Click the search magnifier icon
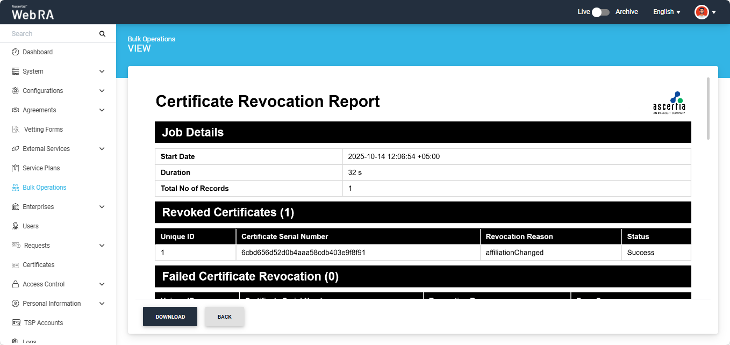730x345 pixels. pyautogui.click(x=102, y=34)
